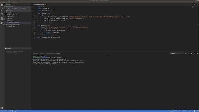Maximize the panel with the up chevron
This screenshot has height=112, width=199.
[194, 53]
